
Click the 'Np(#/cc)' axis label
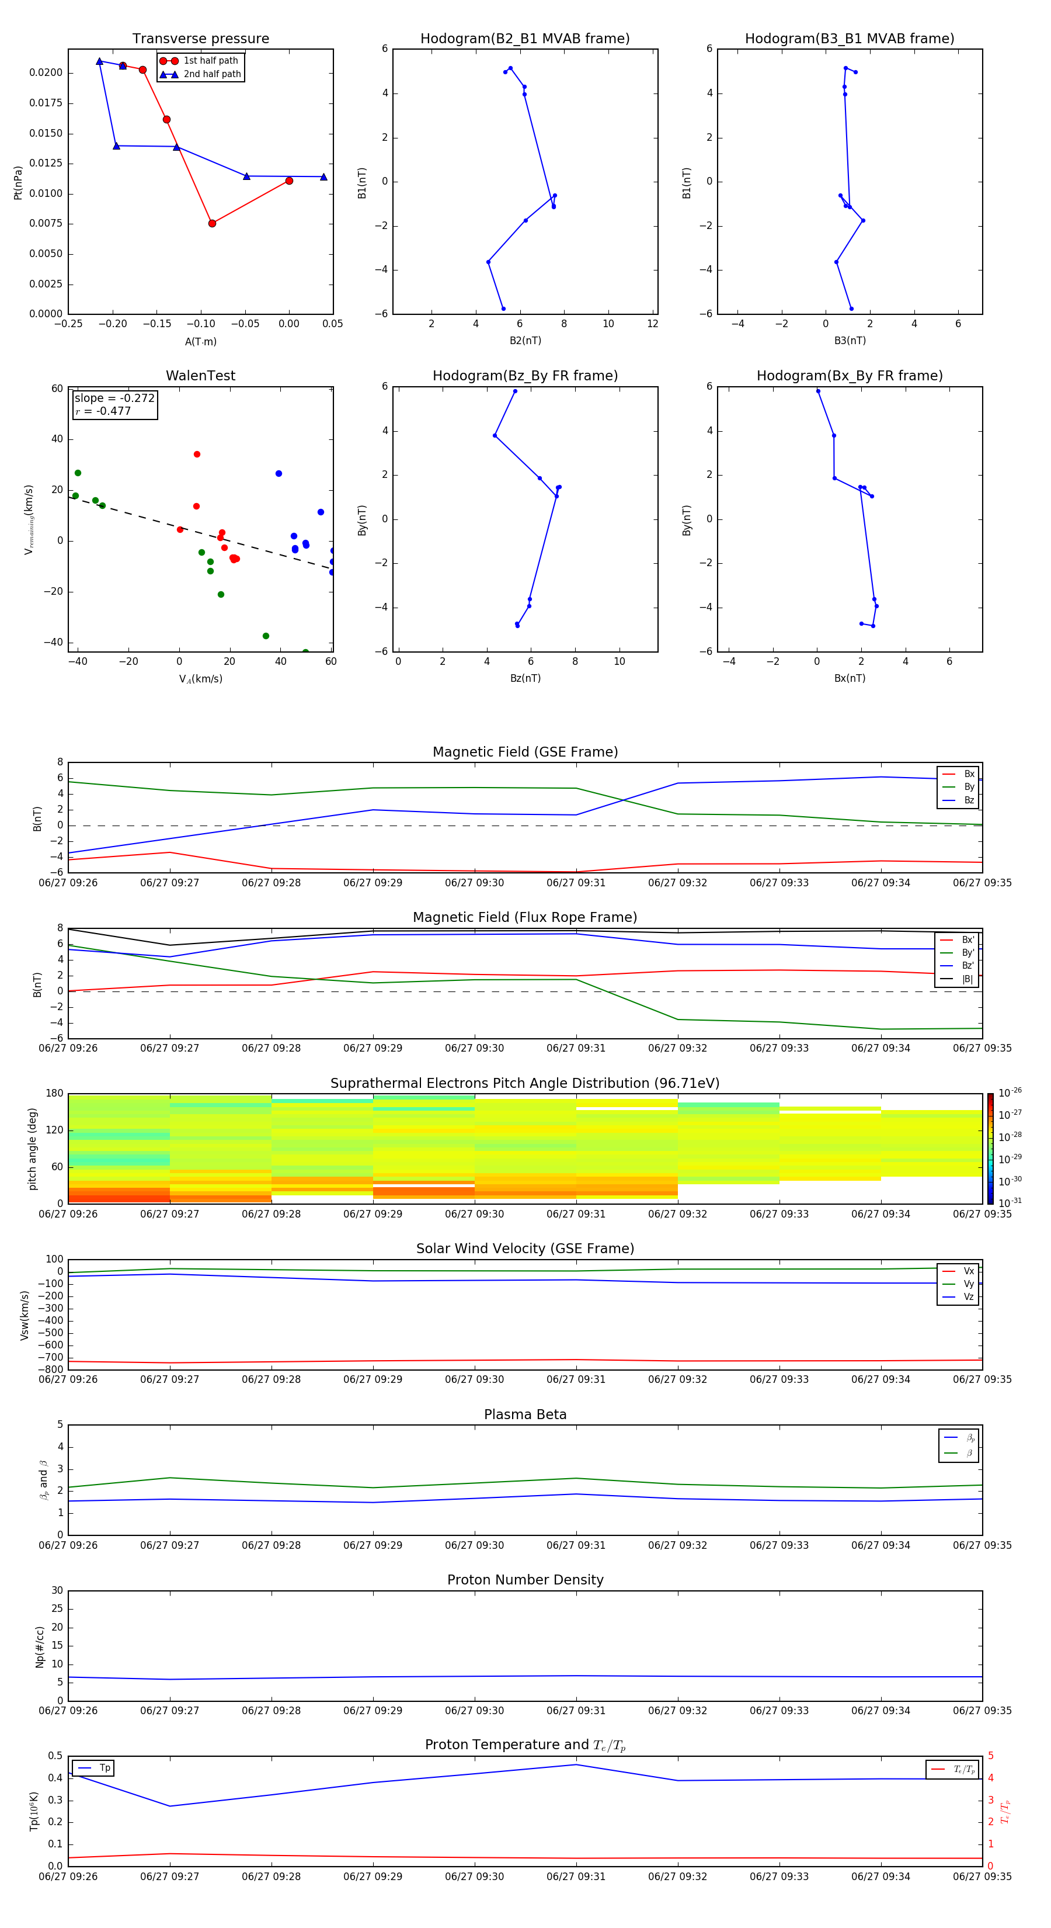pyautogui.click(x=40, y=1646)
